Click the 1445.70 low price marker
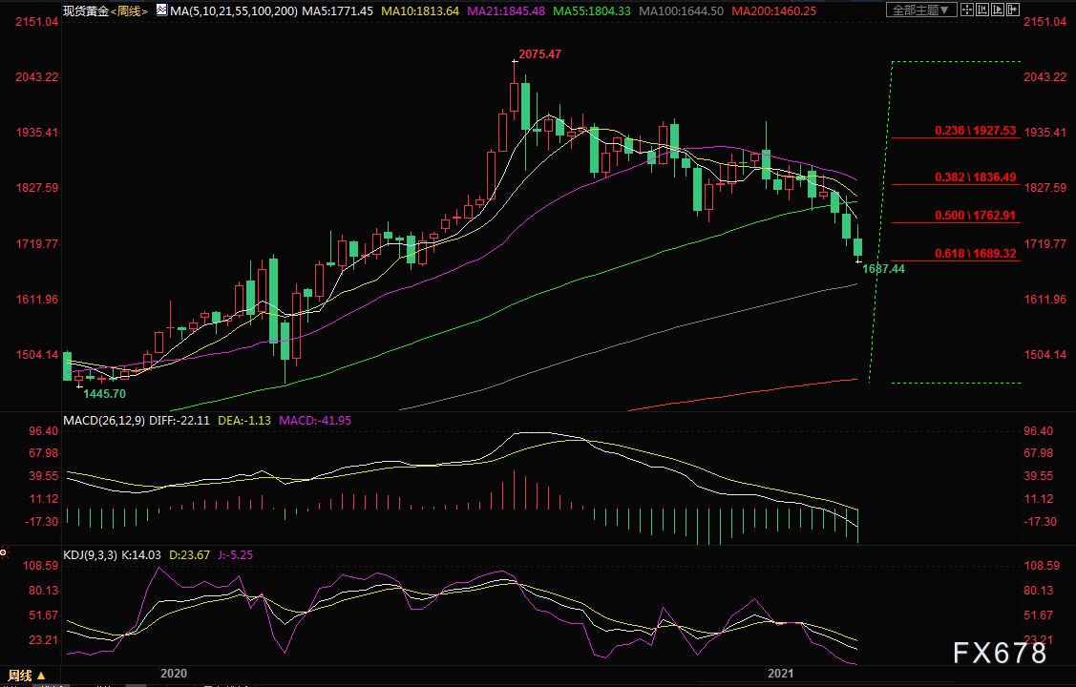This screenshot has height=687, width=1076. [104, 394]
